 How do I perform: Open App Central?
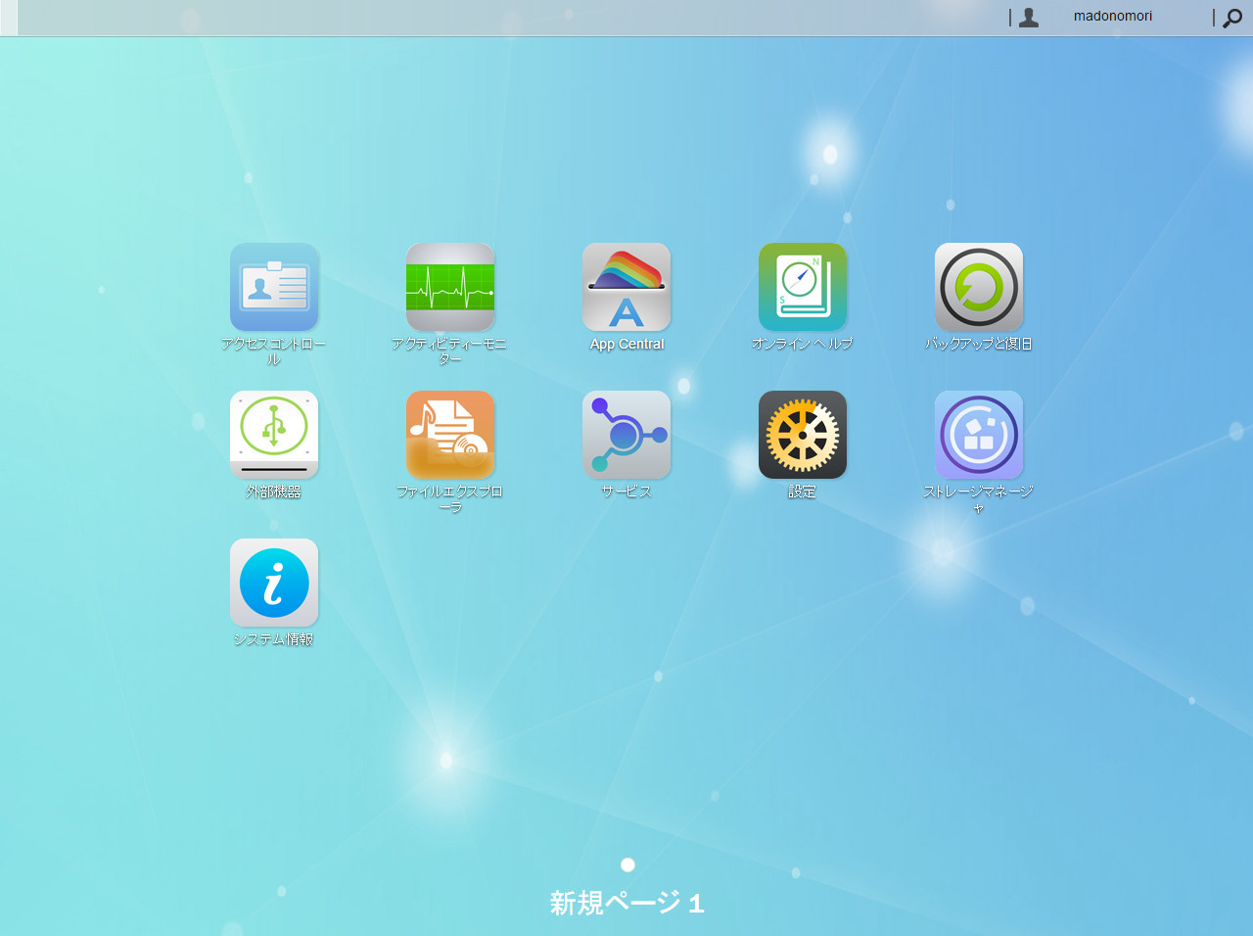tap(626, 287)
